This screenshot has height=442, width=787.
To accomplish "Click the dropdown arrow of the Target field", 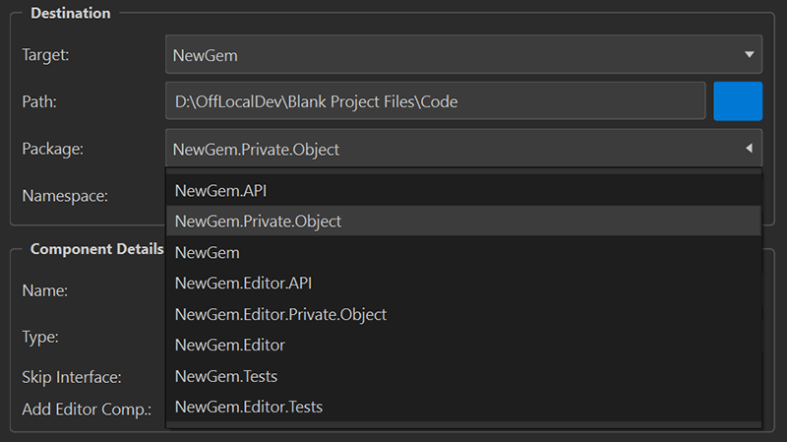I will point(749,54).
